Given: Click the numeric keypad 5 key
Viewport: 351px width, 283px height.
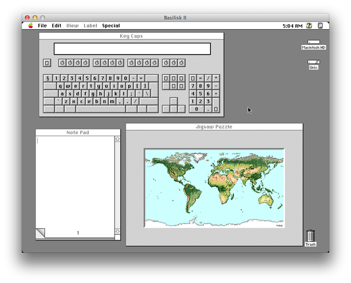Looking at the screenshot, I should click(200, 93).
